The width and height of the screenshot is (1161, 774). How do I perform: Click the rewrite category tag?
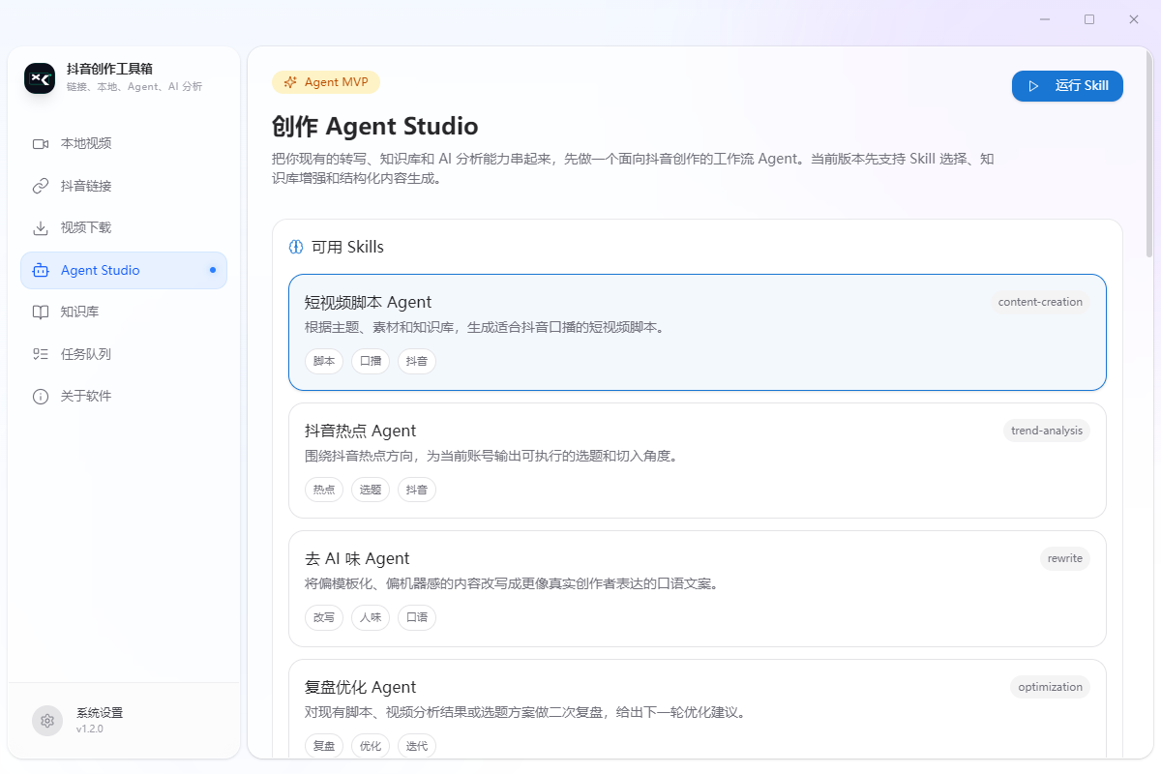(x=1065, y=558)
